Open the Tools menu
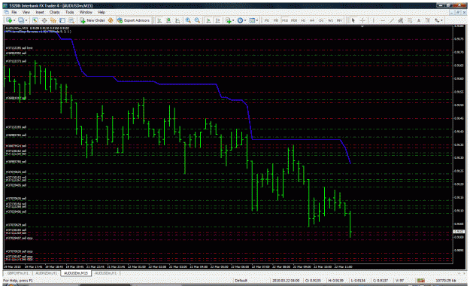 point(69,12)
